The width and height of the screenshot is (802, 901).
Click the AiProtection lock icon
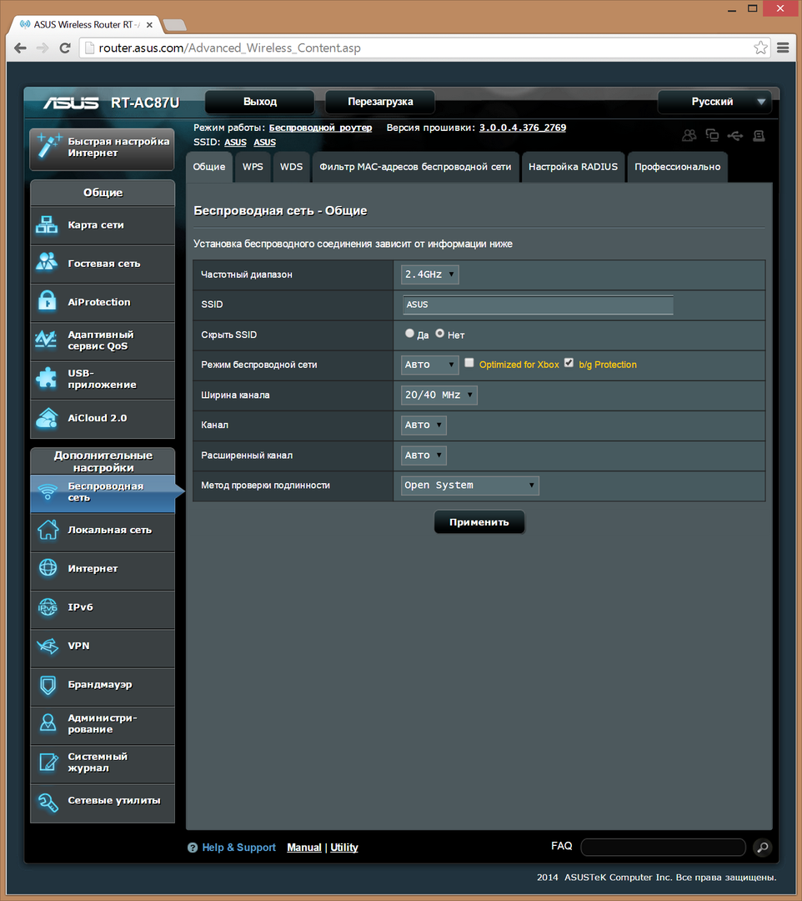(47, 302)
